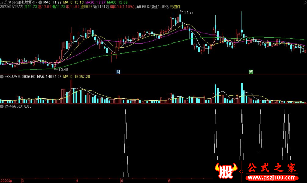Click the 14.87 highest price label
This screenshot has width=307, height=183.
click(189, 12)
